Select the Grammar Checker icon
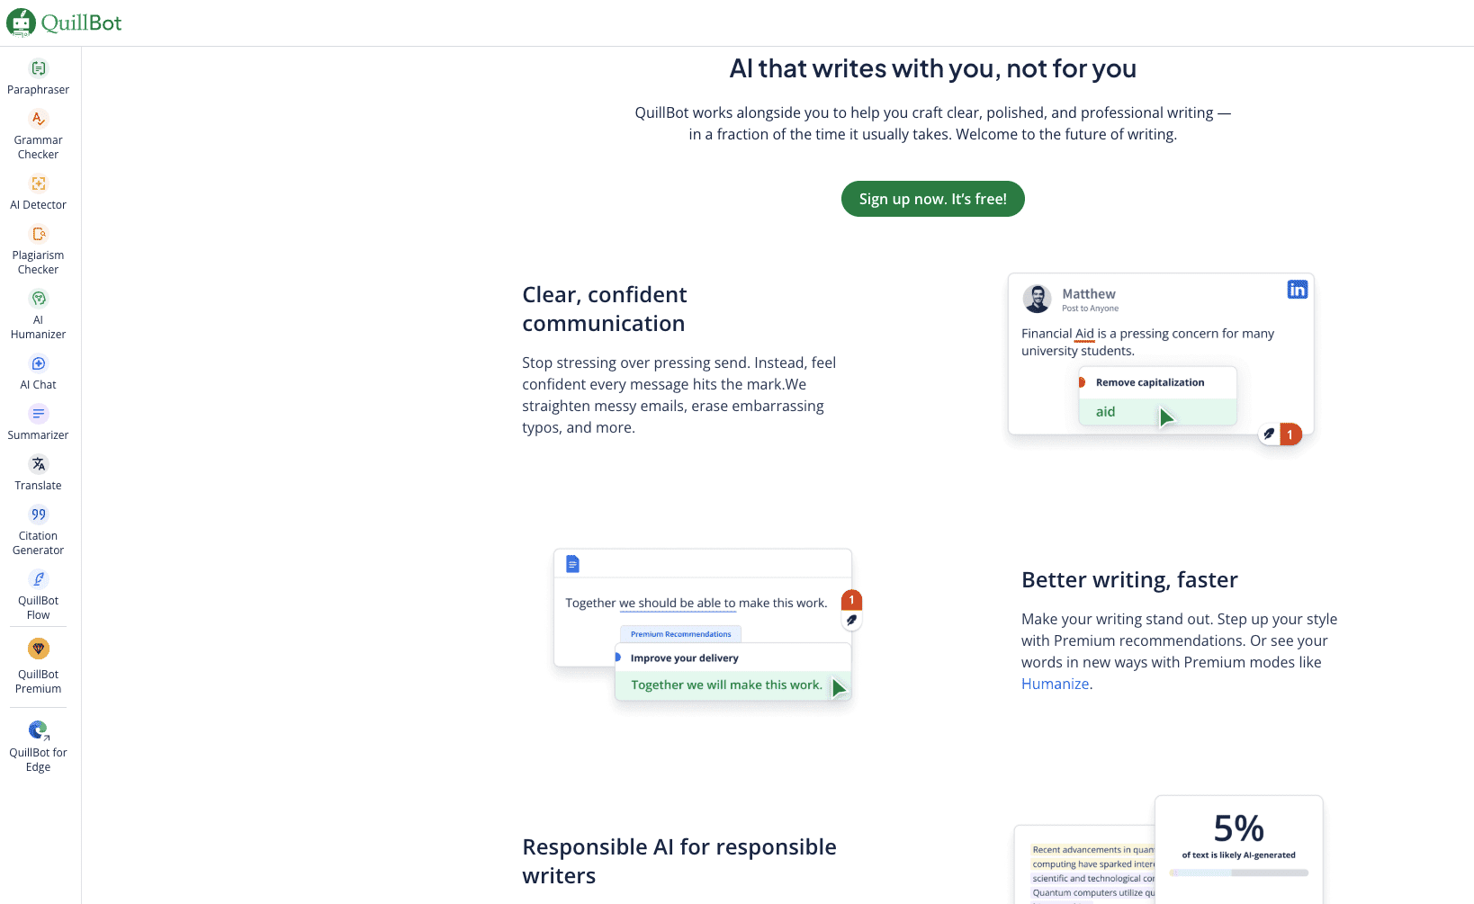1474x904 pixels. [38, 119]
